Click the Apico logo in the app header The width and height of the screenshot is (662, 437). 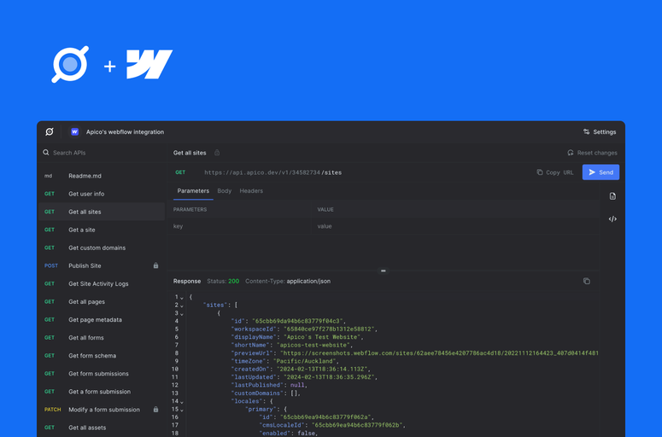(x=50, y=131)
